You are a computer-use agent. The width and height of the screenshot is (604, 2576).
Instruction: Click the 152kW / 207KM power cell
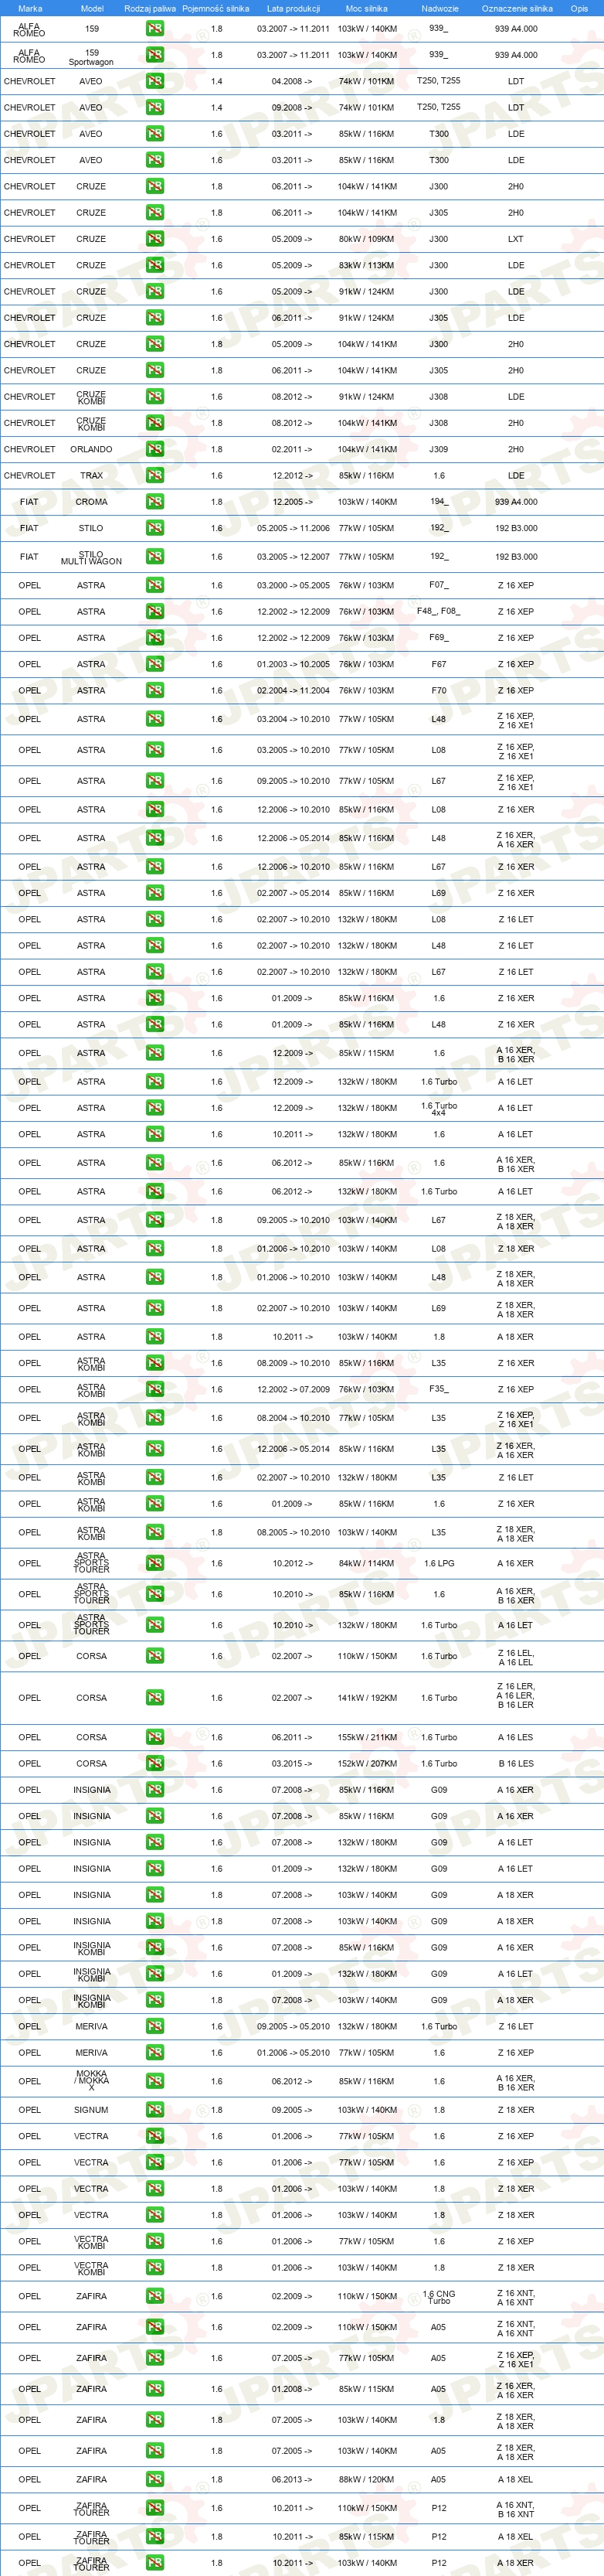(x=366, y=1763)
